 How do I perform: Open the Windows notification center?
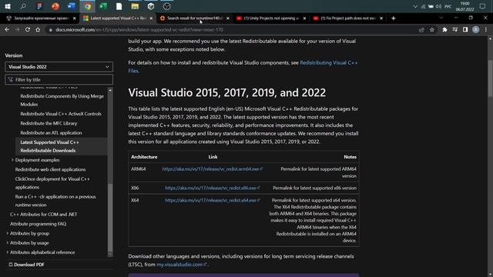[483, 6]
